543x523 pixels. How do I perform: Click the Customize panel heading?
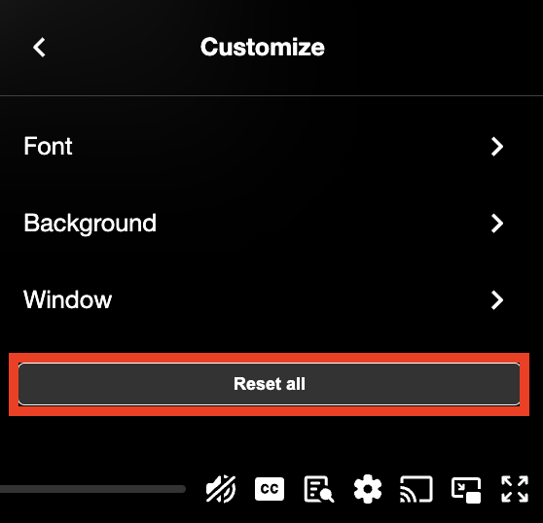(x=263, y=47)
